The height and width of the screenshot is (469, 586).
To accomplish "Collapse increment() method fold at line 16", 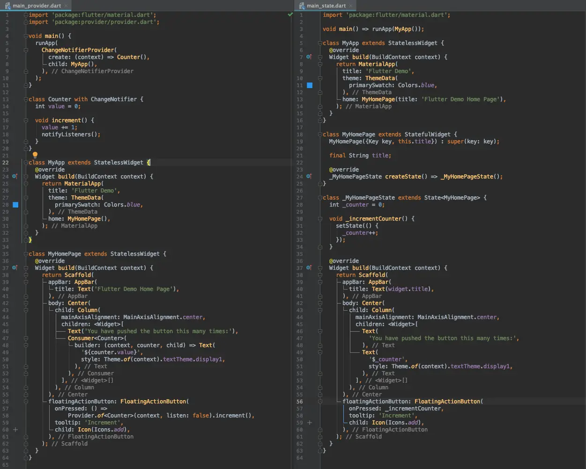I will pyautogui.click(x=26, y=120).
